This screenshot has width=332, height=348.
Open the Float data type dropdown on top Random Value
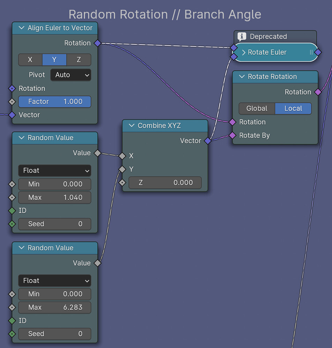[54, 171]
